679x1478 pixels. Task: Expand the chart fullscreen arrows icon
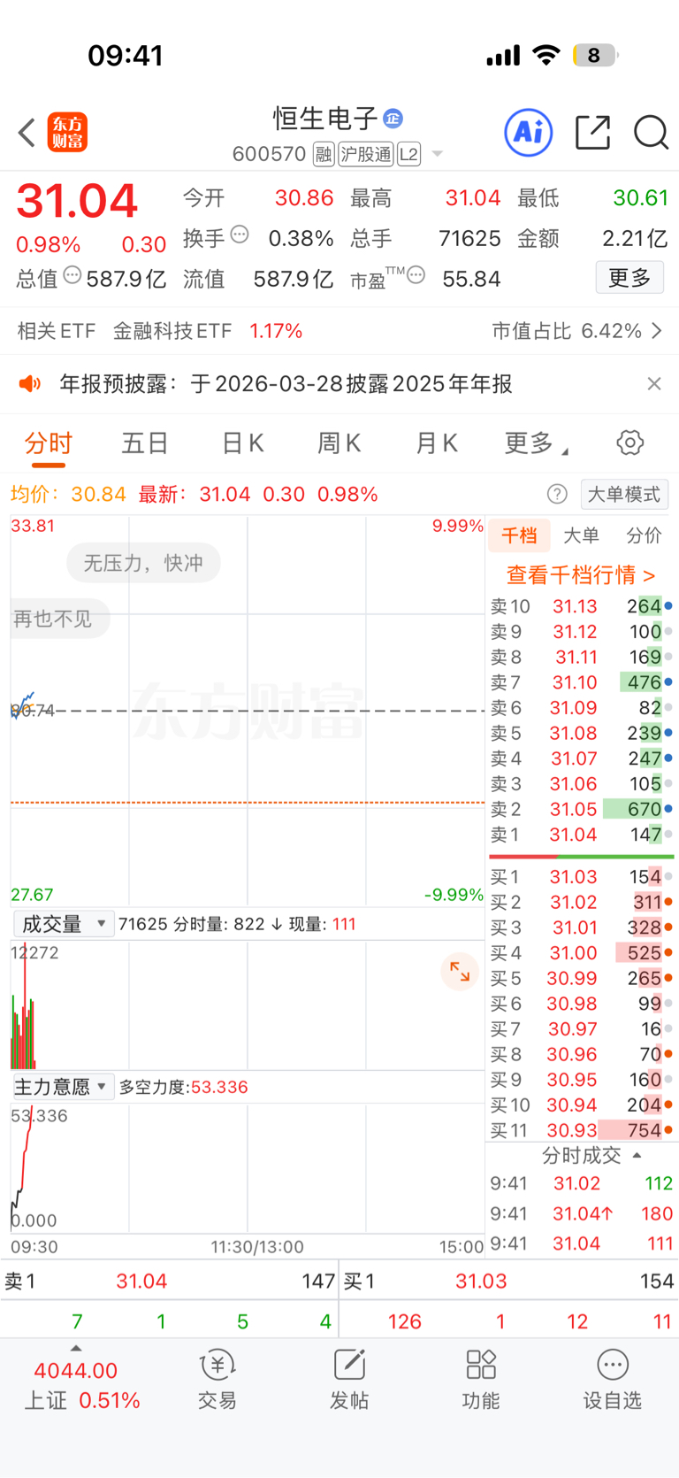coord(460,971)
